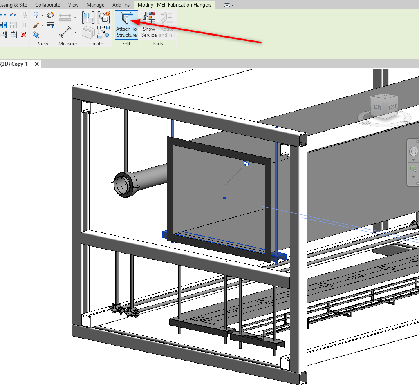Click the Edit panel label

click(126, 44)
